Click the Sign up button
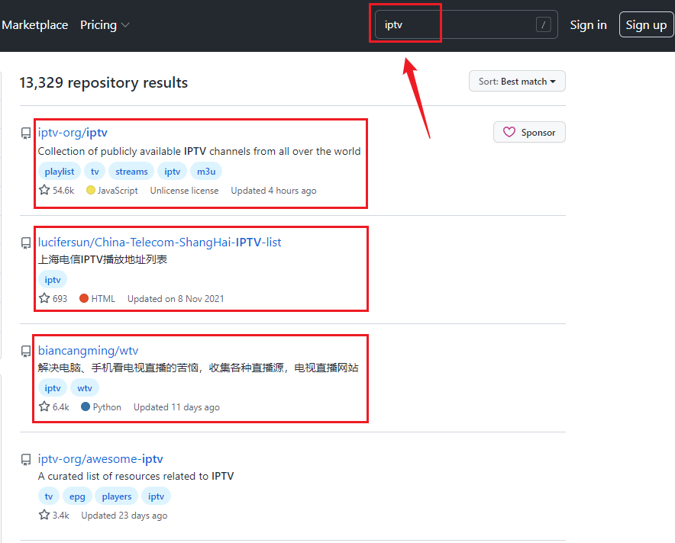 (x=646, y=24)
